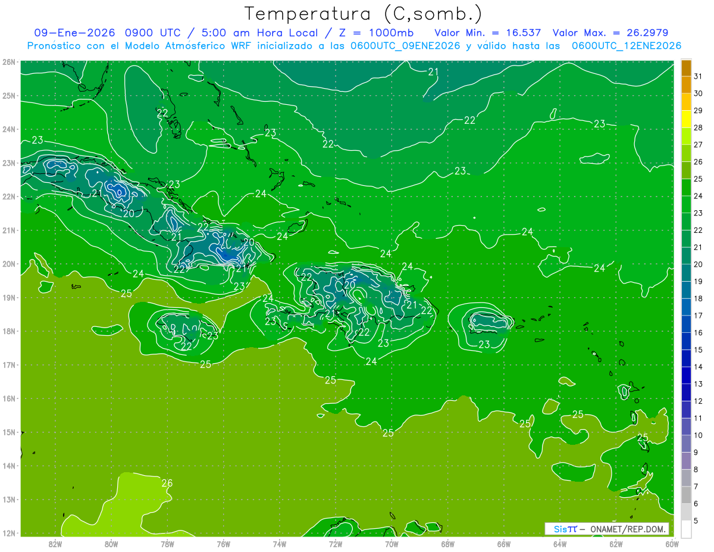Click the "14N" latitude axis label
Image resolution: width=714 pixels, height=552 pixels.
(9, 466)
